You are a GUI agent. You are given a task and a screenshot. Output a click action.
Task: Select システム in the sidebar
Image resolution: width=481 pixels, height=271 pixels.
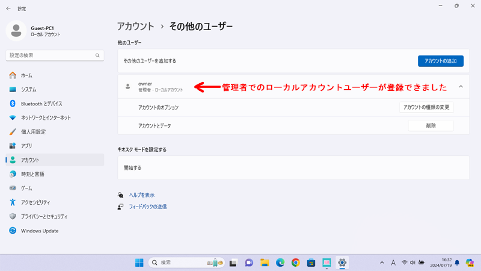click(28, 90)
